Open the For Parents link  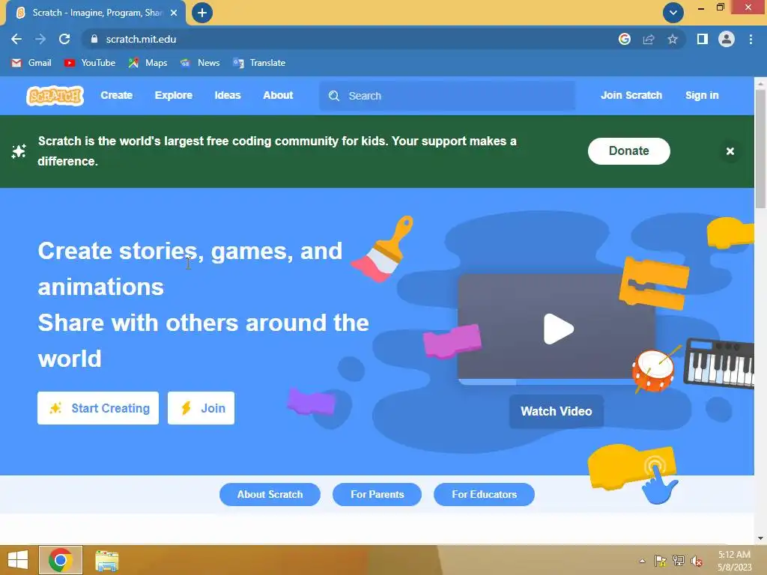tap(378, 494)
